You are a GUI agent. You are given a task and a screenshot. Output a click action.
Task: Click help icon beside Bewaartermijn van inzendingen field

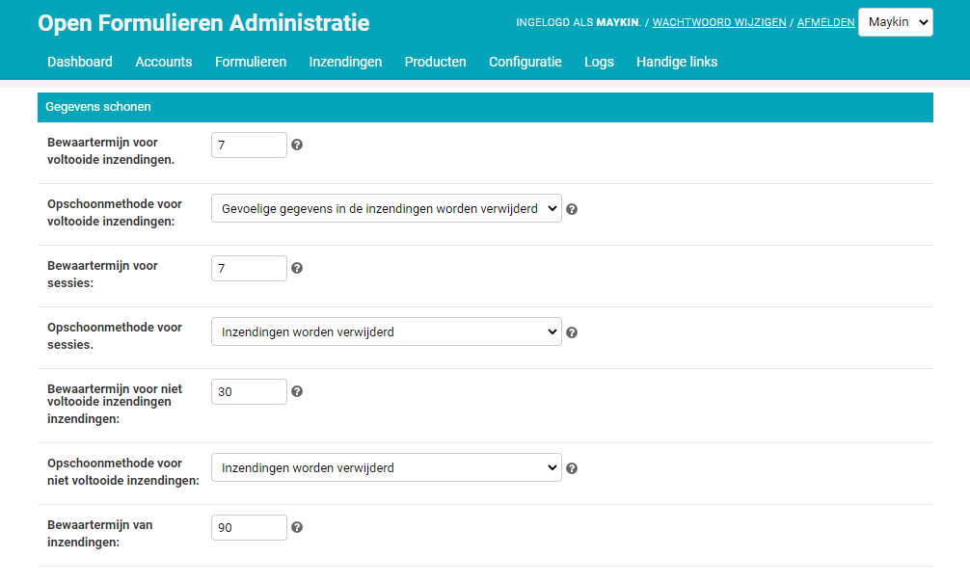[297, 527]
